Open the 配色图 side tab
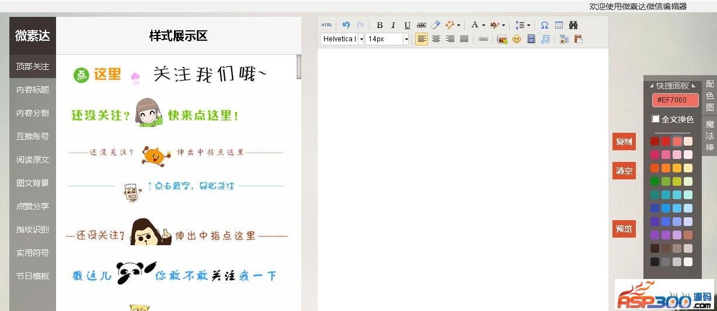This screenshot has width=717, height=311. [709, 96]
